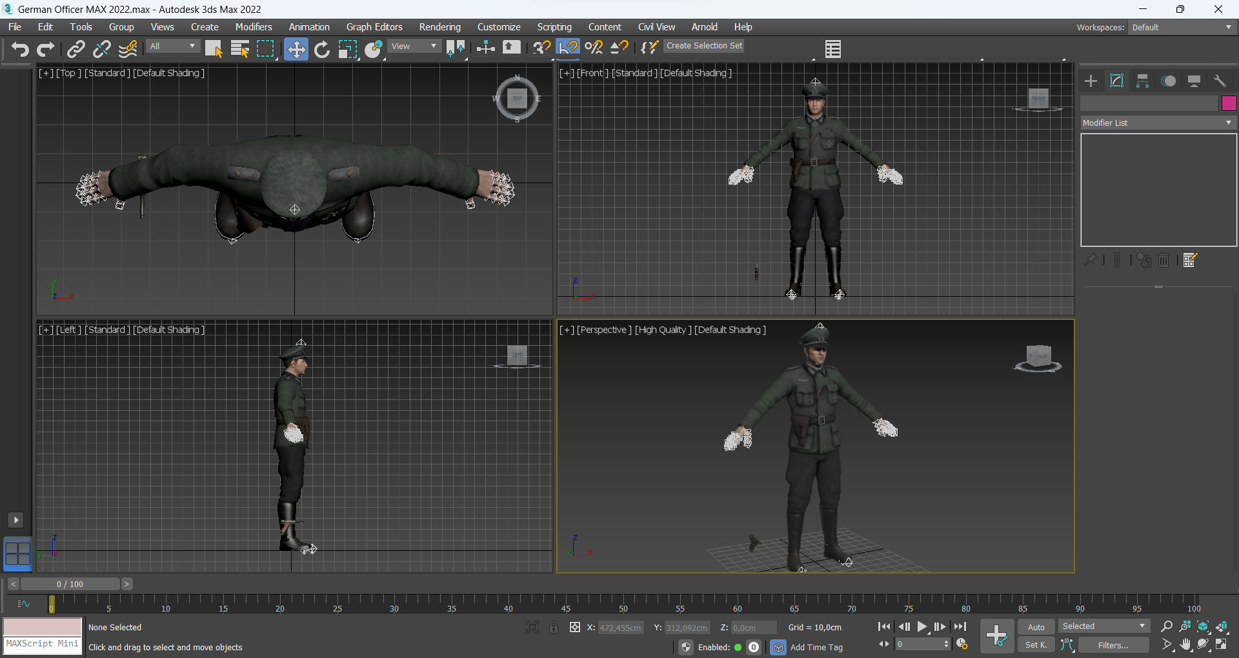Click the Redo arrow icon
The image size is (1239, 658).
(x=46, y=49)
